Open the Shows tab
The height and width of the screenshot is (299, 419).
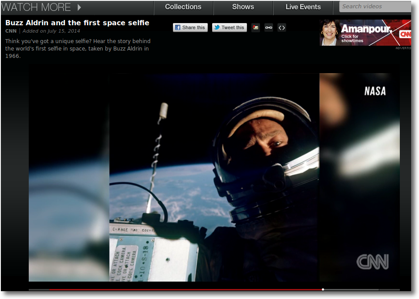pos(243,7)
